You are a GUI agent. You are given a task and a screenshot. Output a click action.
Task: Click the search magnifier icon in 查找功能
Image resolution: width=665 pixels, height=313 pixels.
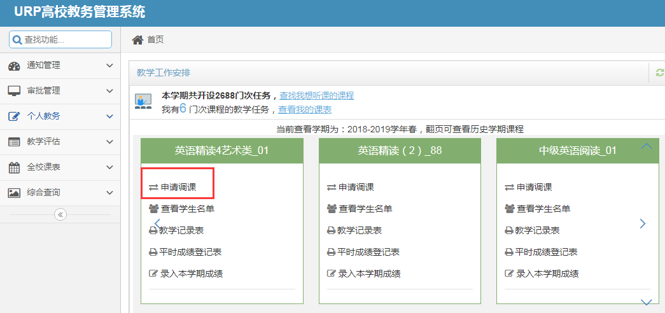click(17, 40)
